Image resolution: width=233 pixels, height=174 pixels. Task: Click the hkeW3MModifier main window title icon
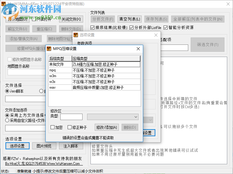[3, 4]
